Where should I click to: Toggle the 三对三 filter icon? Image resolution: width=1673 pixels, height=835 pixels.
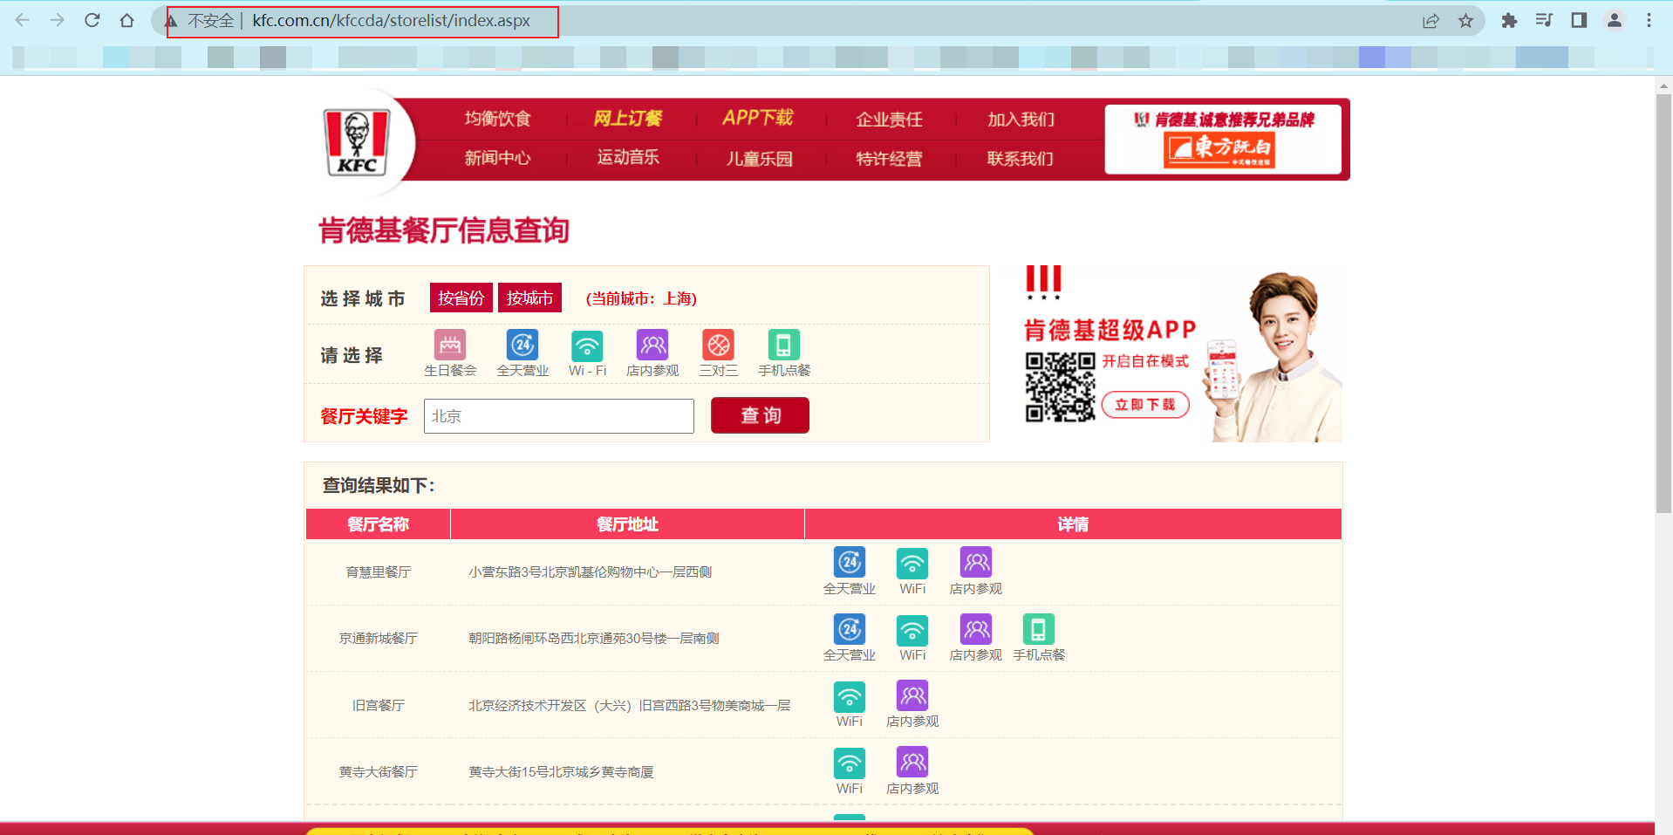click(x=719, y=345)
